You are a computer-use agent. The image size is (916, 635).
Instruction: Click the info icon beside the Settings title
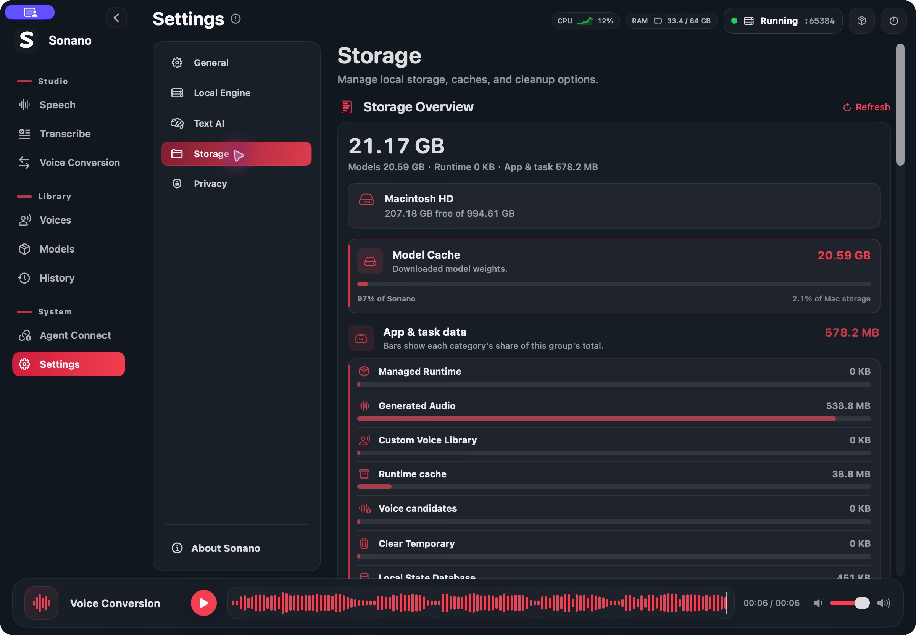point(235,19)
